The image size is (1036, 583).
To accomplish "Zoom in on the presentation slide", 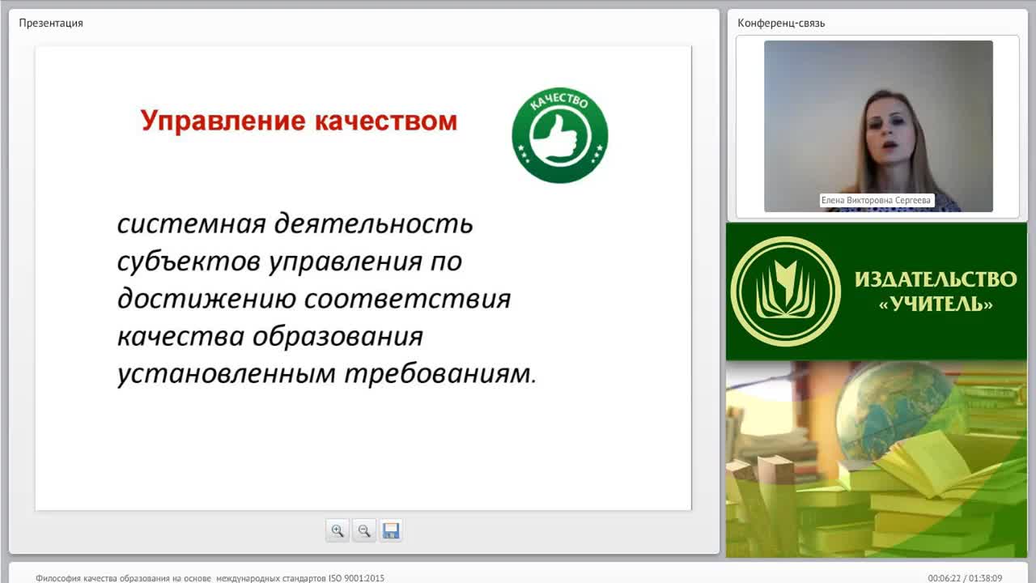I will click(338, 531).
